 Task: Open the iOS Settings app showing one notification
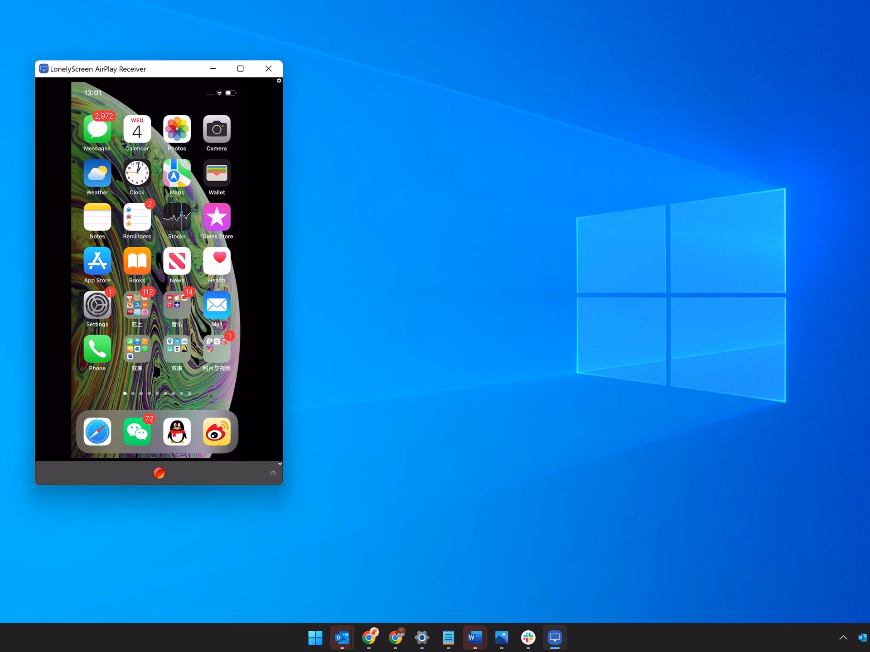tap(97, 306)
